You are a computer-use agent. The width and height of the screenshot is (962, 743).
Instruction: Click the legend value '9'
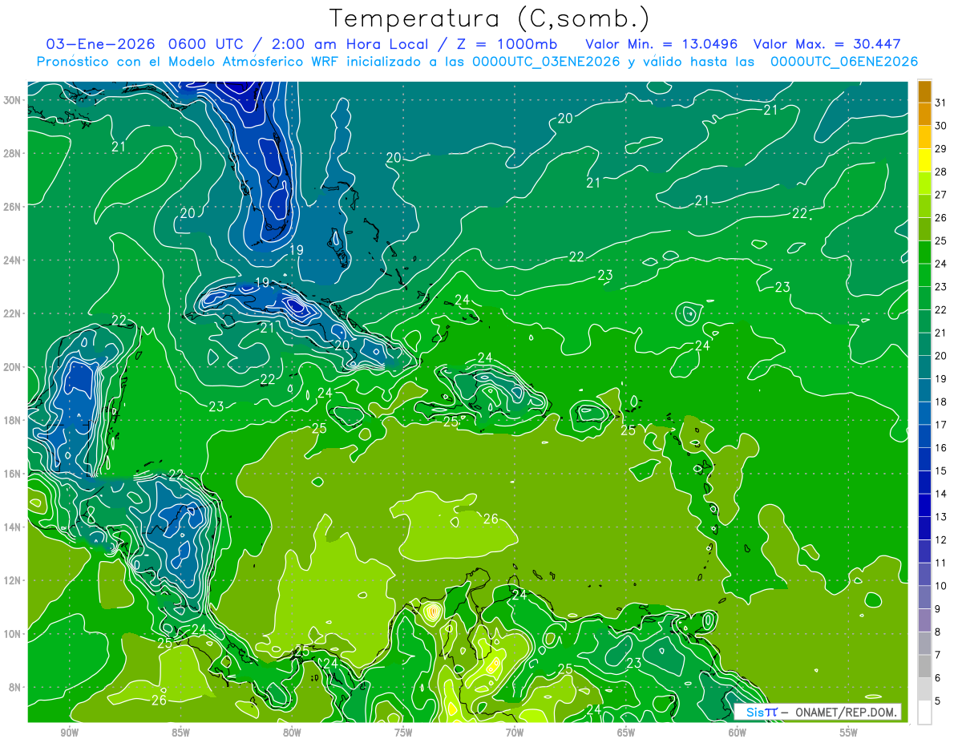tap(938, 609)
